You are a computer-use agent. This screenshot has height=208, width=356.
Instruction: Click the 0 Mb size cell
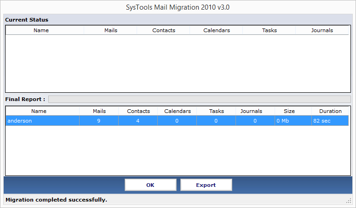click(293, 121)
